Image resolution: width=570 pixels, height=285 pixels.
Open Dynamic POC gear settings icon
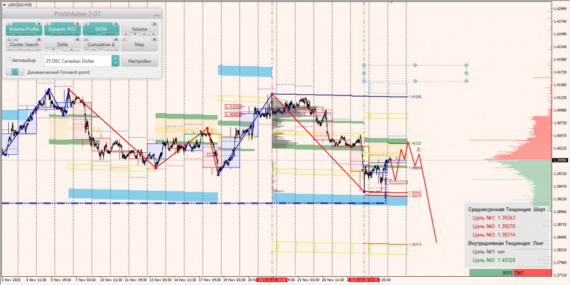[x=77, y=24]
